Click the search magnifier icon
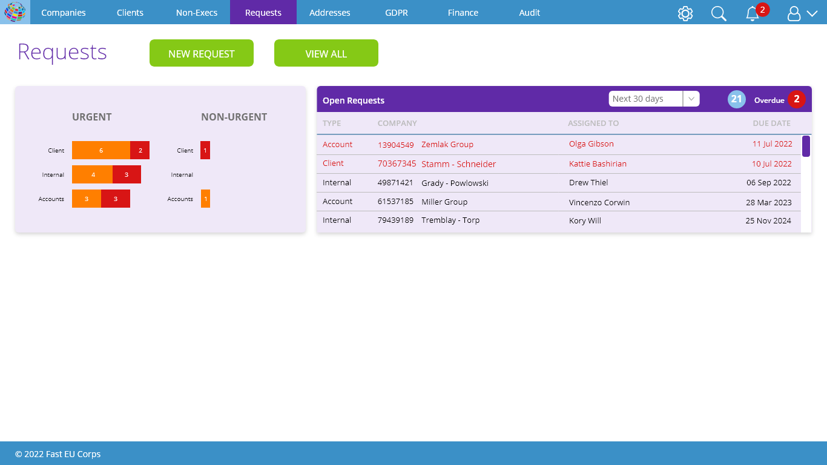Screen dimensions: 827x465 pos(719,13)
